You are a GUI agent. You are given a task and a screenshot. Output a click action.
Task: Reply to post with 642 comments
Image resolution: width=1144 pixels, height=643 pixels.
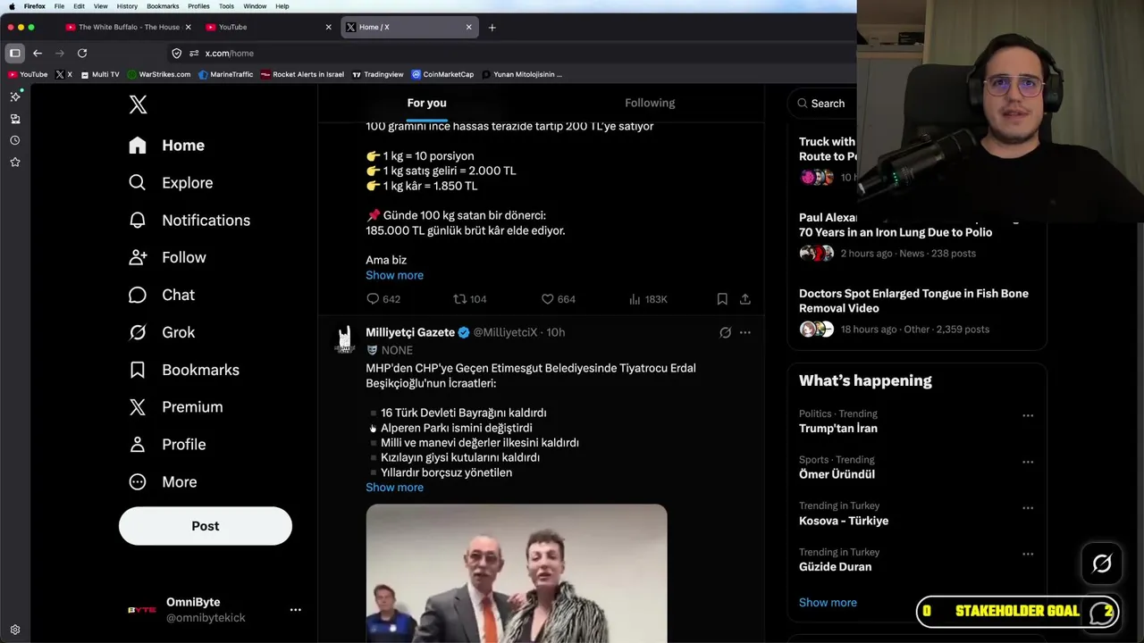click(383, 299)
